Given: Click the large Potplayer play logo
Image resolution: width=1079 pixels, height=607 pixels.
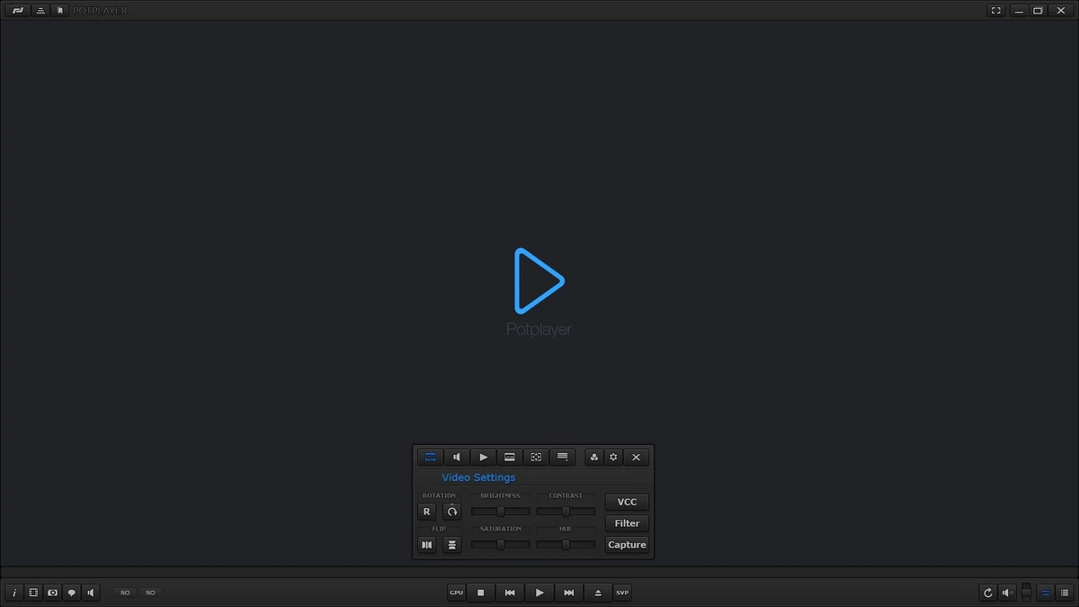Looking at the screenshot, I should click(x=539, y=281).
